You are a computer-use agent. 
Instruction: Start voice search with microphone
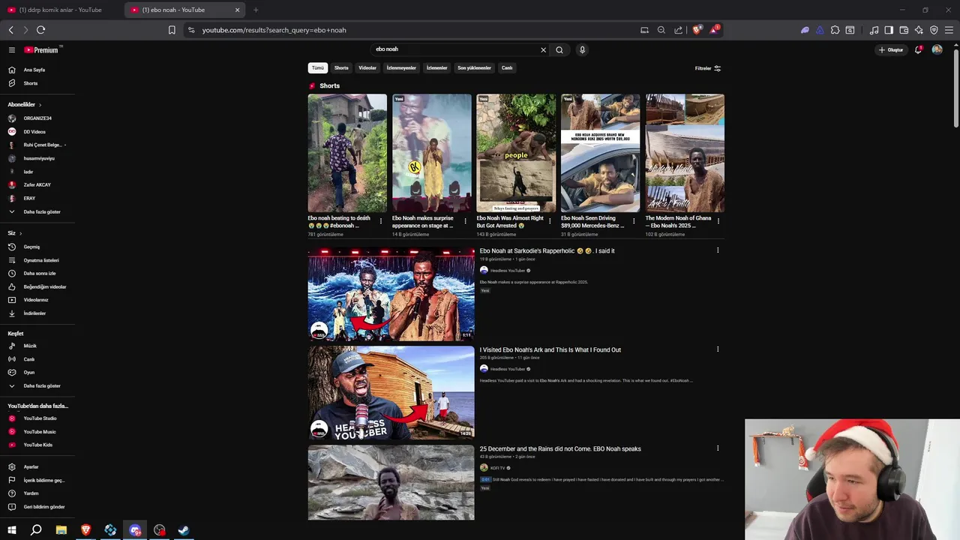[582, 50]
